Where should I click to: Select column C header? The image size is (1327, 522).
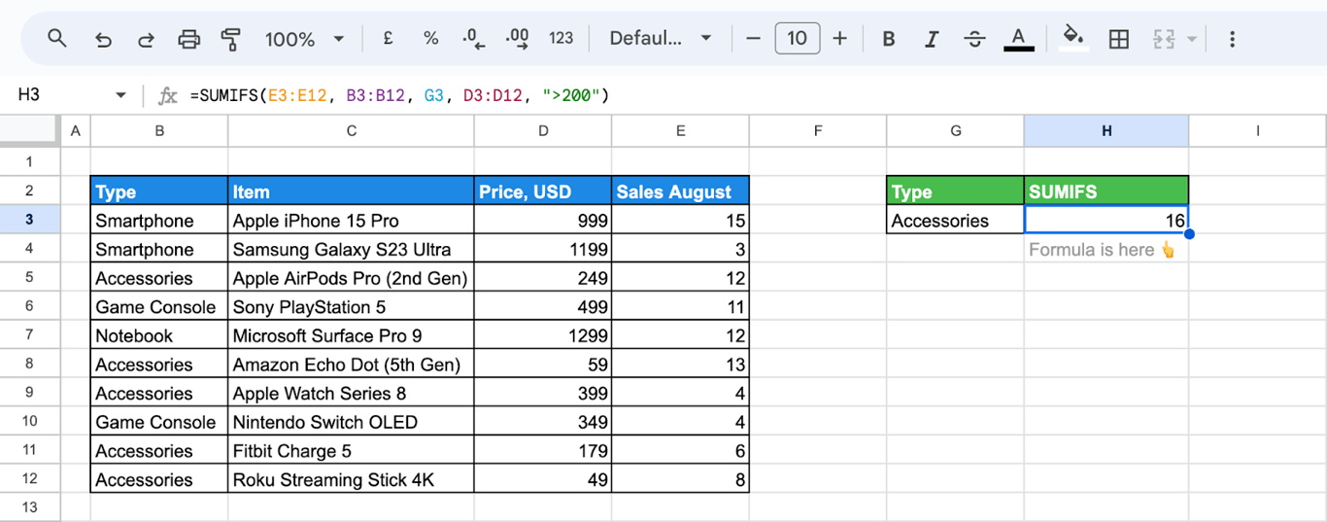(352, 130)
